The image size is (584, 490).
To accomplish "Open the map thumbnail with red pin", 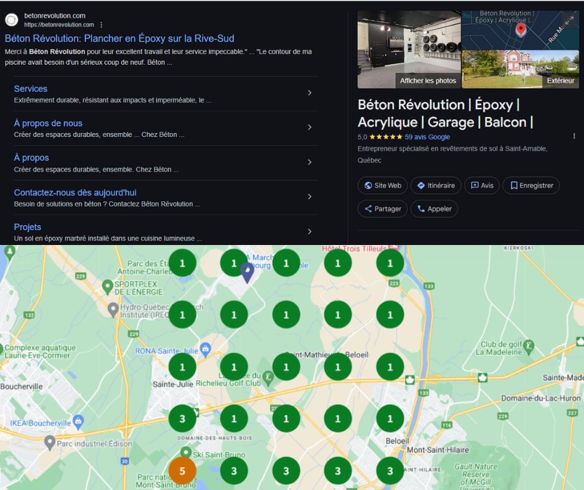I will (520, 30).
